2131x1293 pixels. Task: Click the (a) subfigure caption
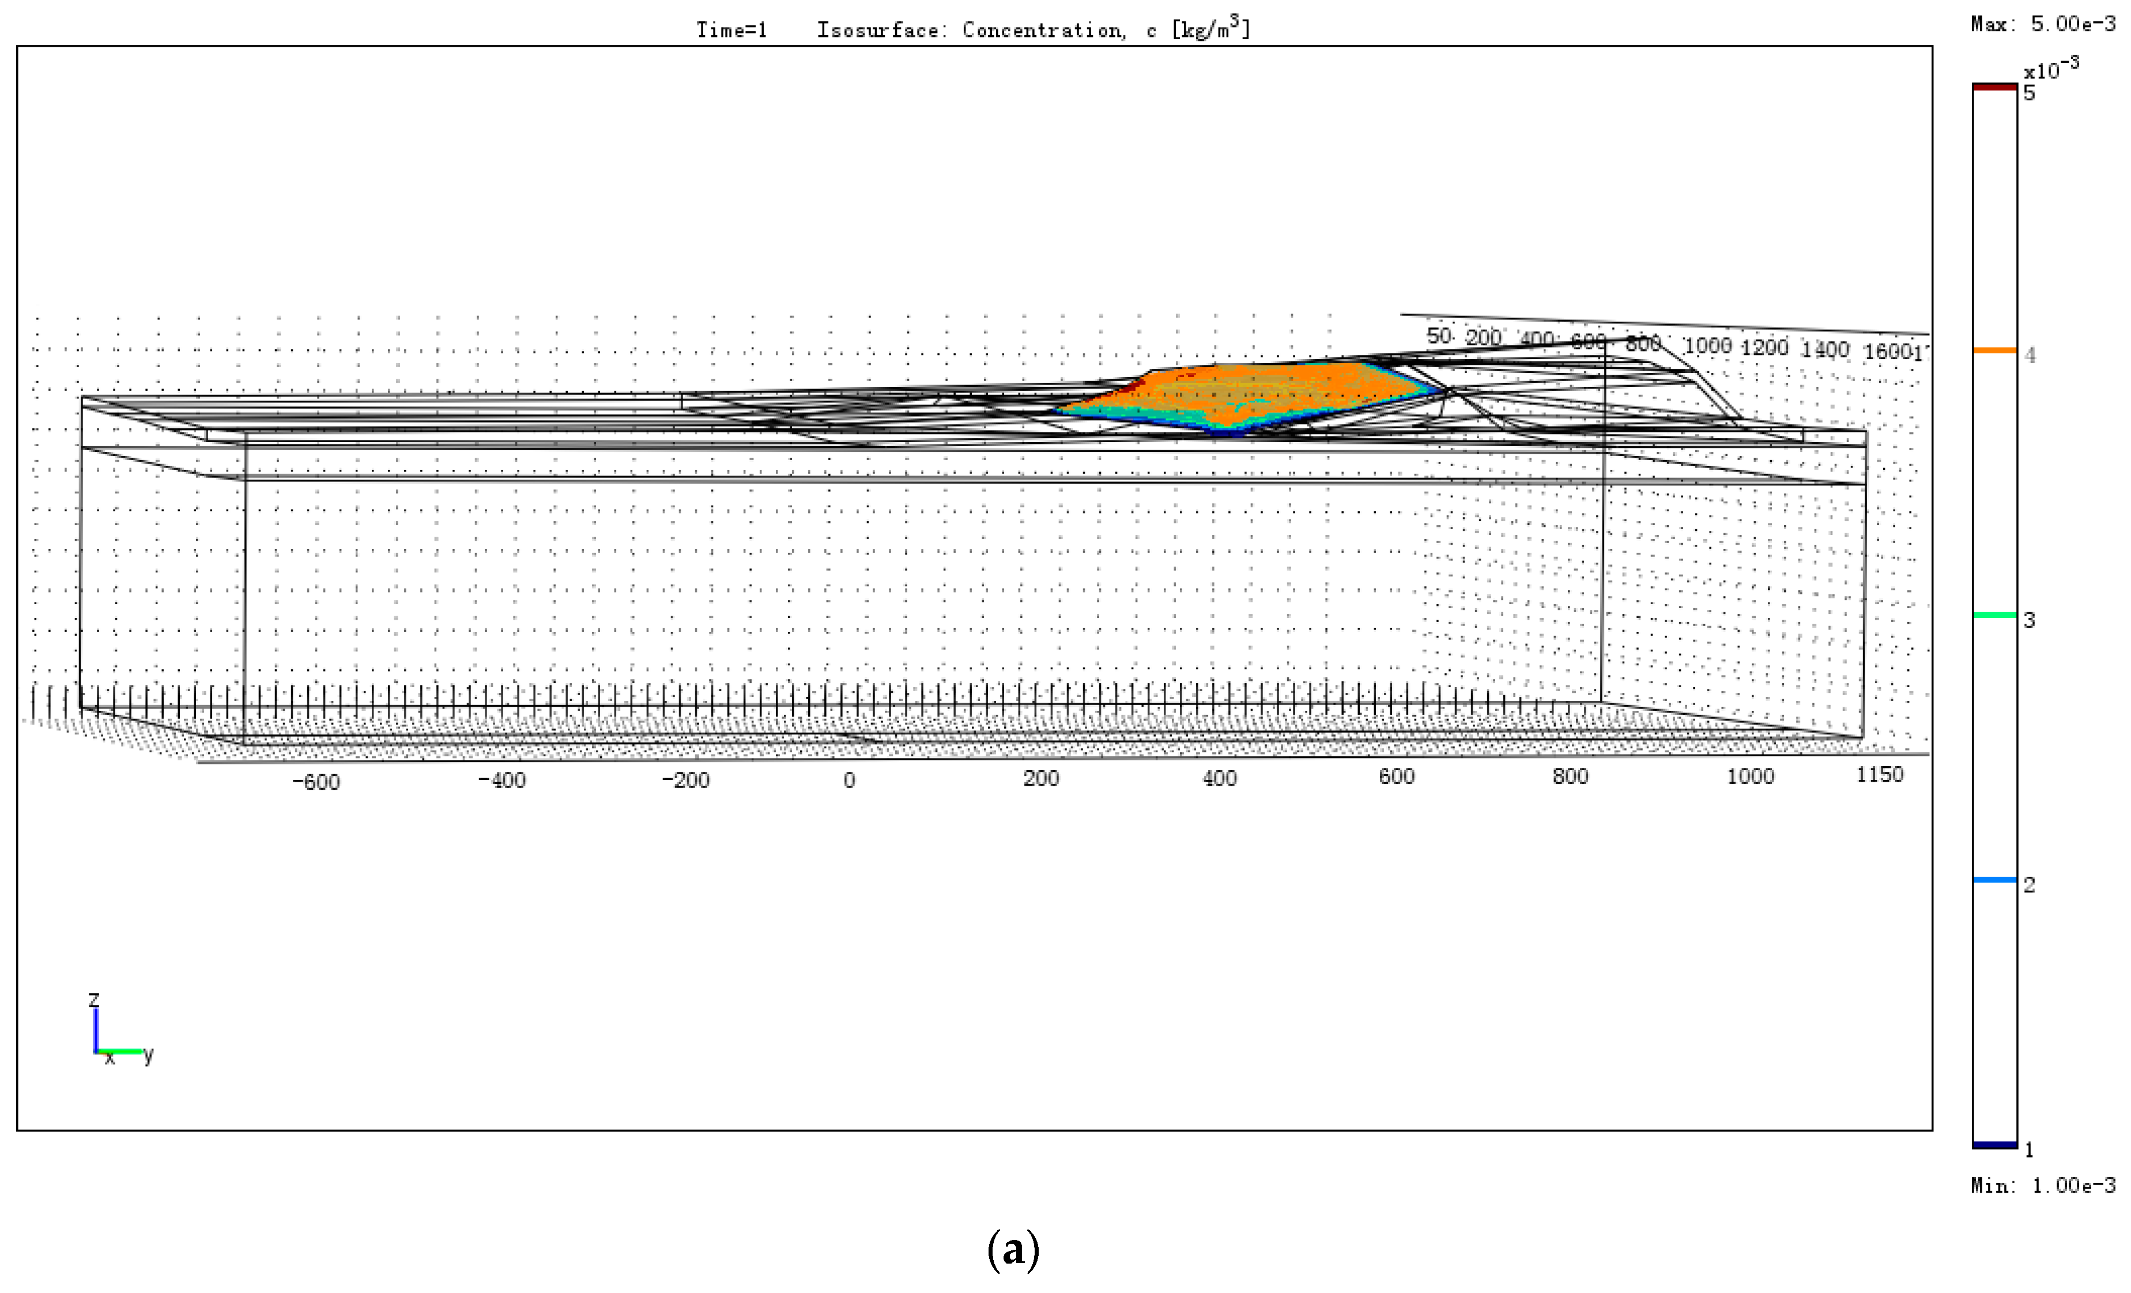click(1013, 1250)
